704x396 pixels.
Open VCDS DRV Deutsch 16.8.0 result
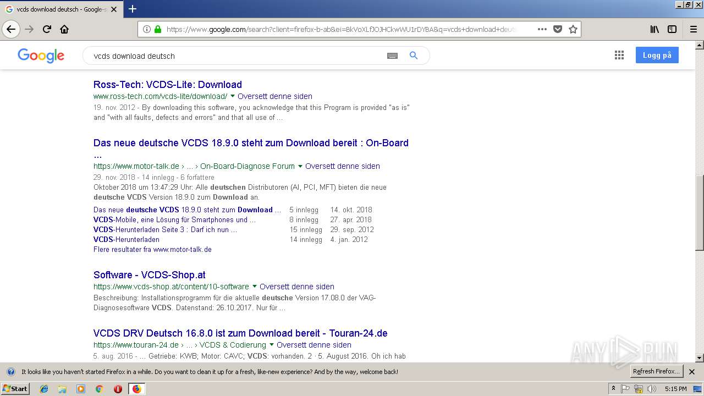point(240,333)
